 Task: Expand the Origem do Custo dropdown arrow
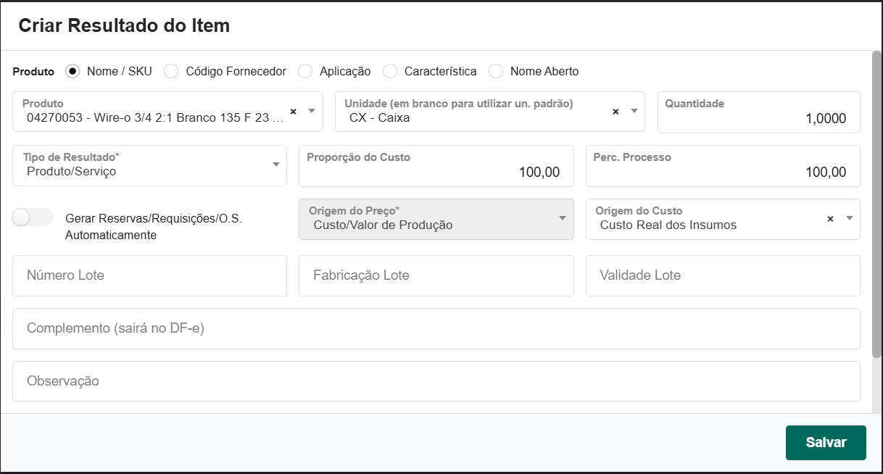click(x=850, y=218)
